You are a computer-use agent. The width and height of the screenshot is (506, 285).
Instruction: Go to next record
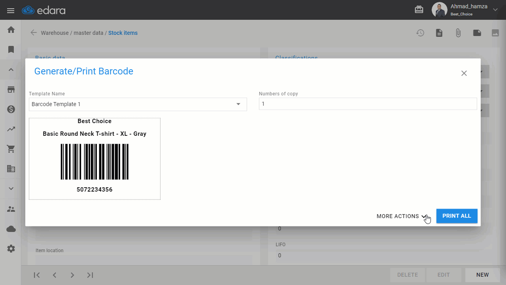[72, 275]
